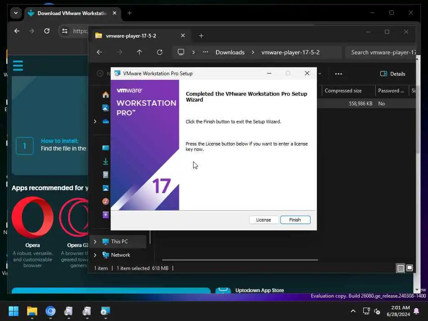Open Gallery in Explorer sidebar
Image resolution: width=428 pixels, height=321 pixels.
coord(106,108)
